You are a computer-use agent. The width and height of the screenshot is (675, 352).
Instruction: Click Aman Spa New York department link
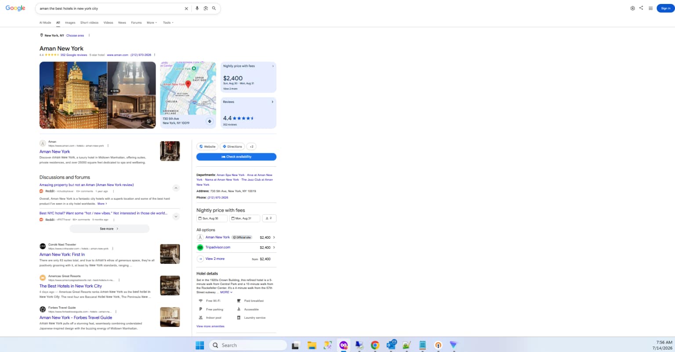230,175
